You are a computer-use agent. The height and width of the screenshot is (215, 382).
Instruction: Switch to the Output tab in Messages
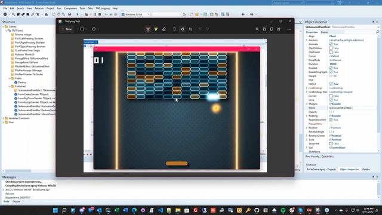click(x=16, y=201)
